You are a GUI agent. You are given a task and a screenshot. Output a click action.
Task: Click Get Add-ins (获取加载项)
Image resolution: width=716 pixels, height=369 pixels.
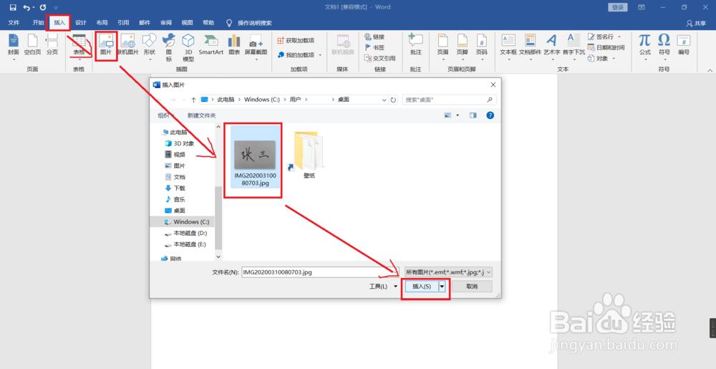(x=296, y=41)
